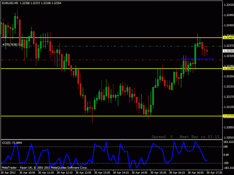Click the CCI(5) -72.0093 indicator label
234x175 pixels.
[x=12, y=143]
